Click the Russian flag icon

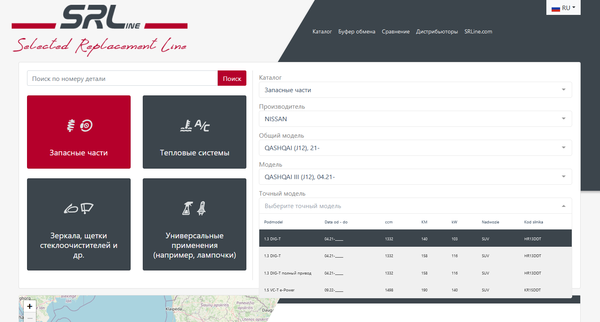click(x=556, y=8)
